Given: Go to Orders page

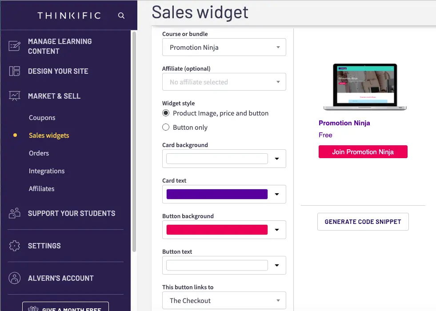Looking at the screenshot, I should (39, 153).
